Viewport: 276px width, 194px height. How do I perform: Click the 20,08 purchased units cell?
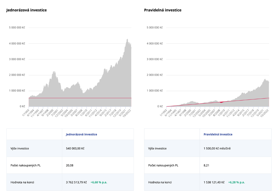tap(70, 165)
